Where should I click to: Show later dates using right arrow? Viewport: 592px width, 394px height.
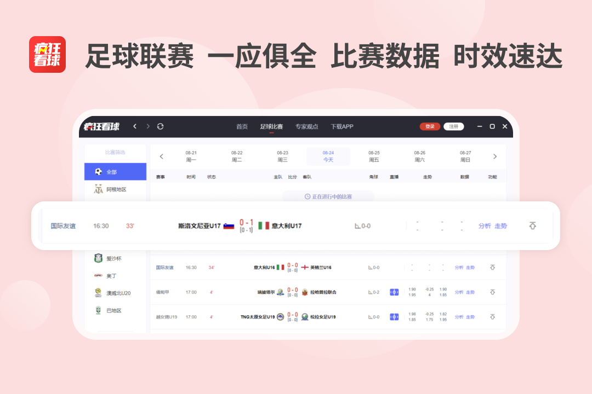495,156
